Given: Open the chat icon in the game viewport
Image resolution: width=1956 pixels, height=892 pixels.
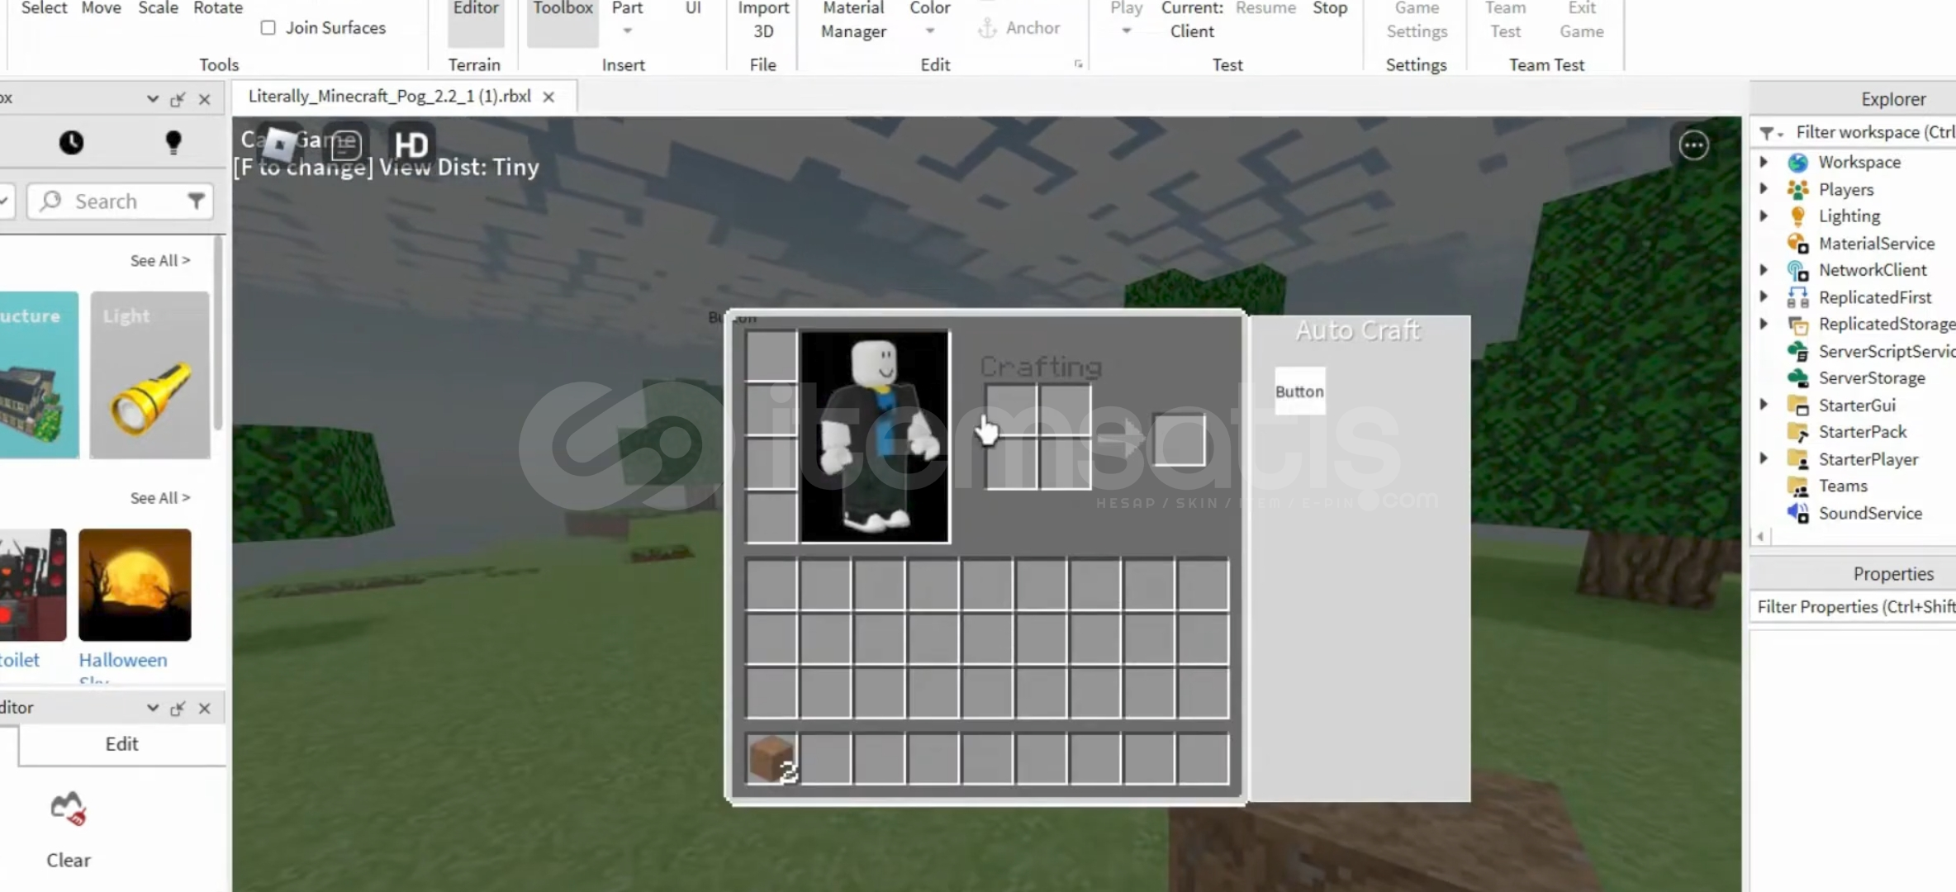Looking at the screenshot, I should point(345,145).
